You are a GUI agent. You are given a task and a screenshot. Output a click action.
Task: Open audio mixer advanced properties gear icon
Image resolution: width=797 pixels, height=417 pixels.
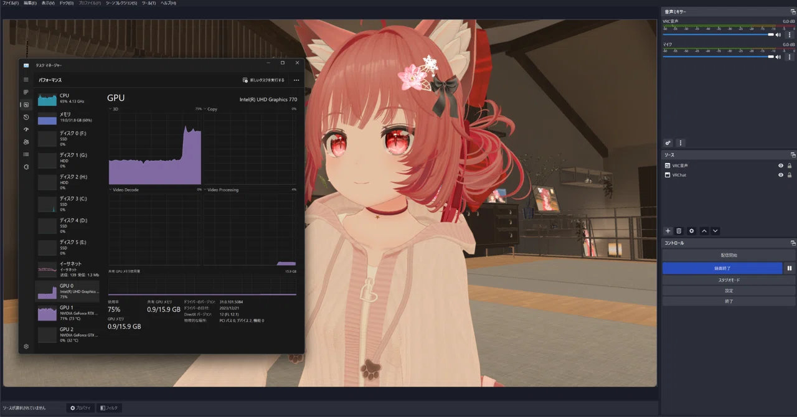[668, 143]
